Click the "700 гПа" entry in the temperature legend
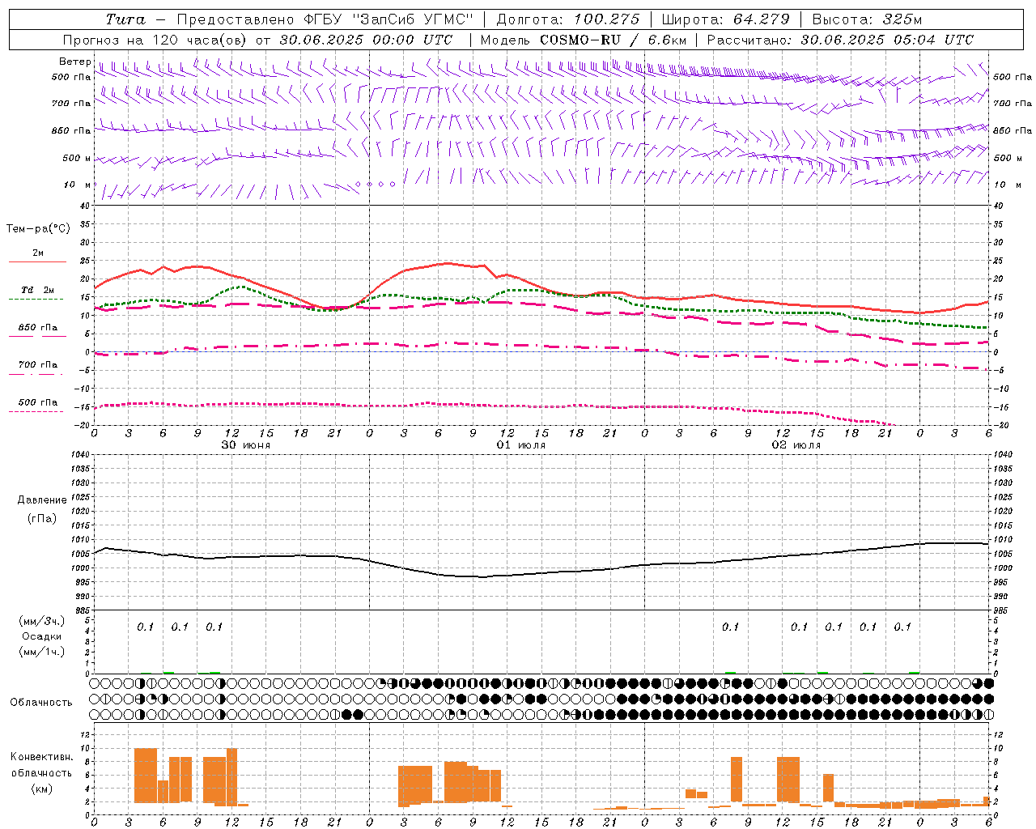This screenshot has height=829, width=1036. click(x=38, y=364)
